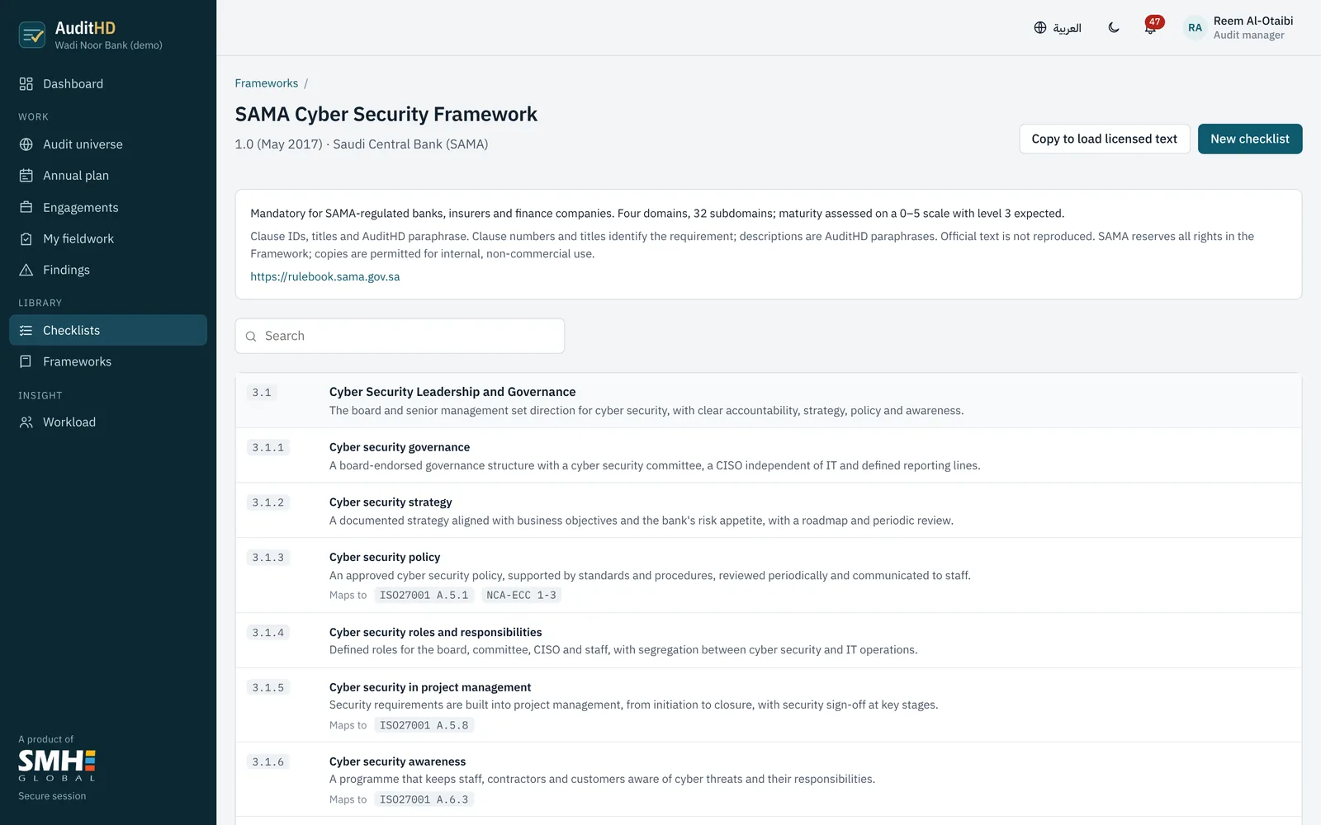Open the Findings menu item
This screenshot has width=1321, height=825.
108,270
